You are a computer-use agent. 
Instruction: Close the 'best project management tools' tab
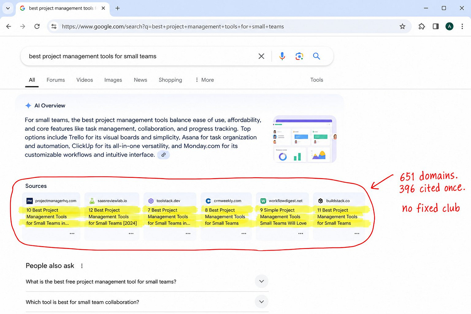tap(103, 8)
